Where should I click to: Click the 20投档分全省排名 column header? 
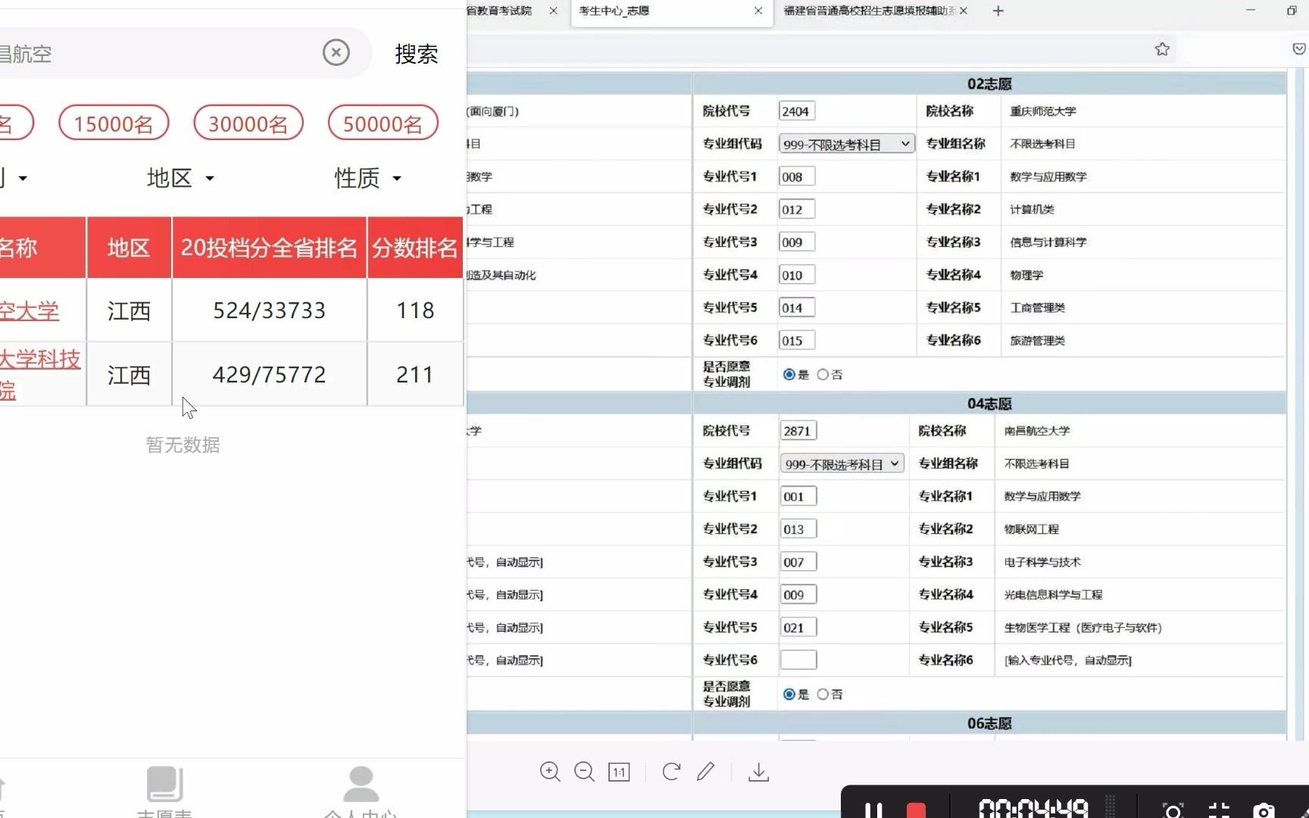[x=269, y=248]
